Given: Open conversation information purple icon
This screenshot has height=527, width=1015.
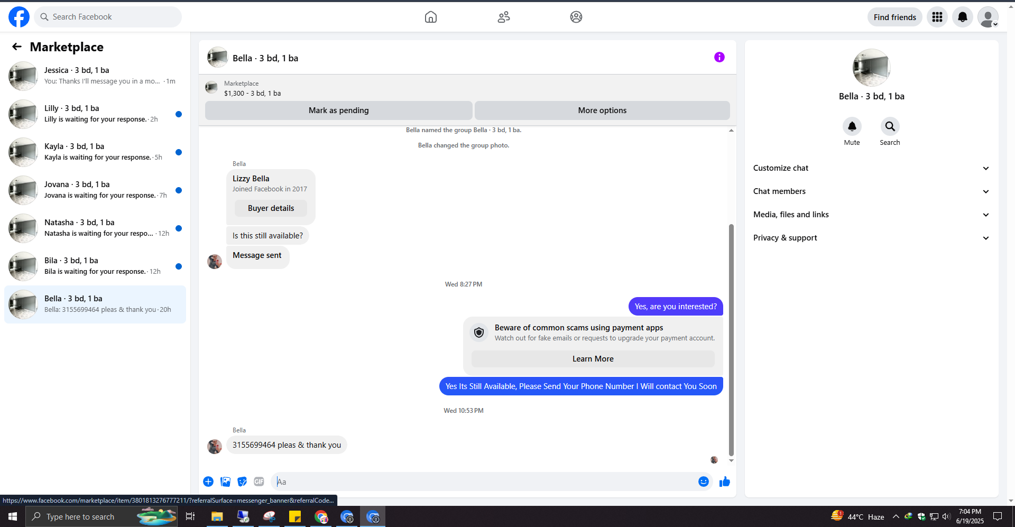Looking at the screenshot, I should pos(719,57).
